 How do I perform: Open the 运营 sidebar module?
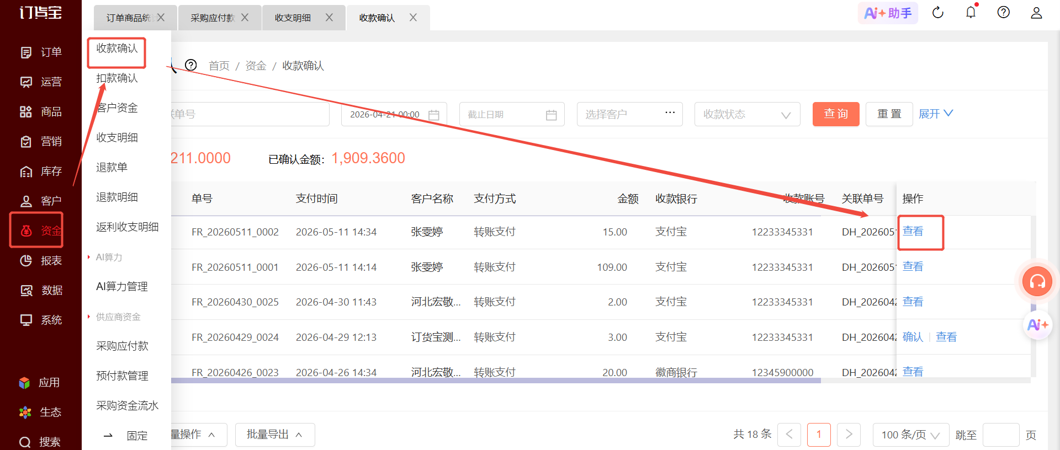point(41,82)
